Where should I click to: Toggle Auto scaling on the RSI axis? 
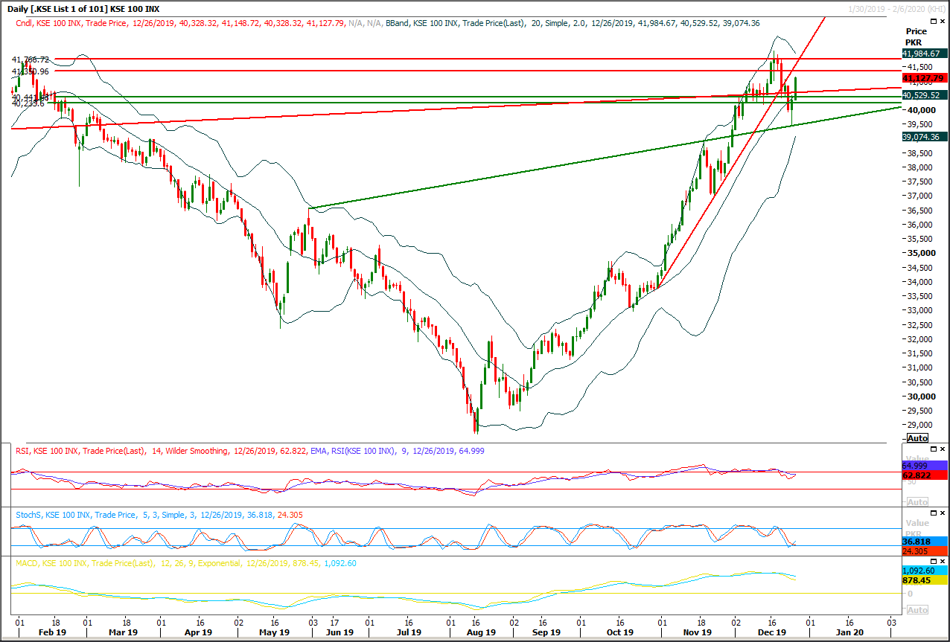point(916,501)
